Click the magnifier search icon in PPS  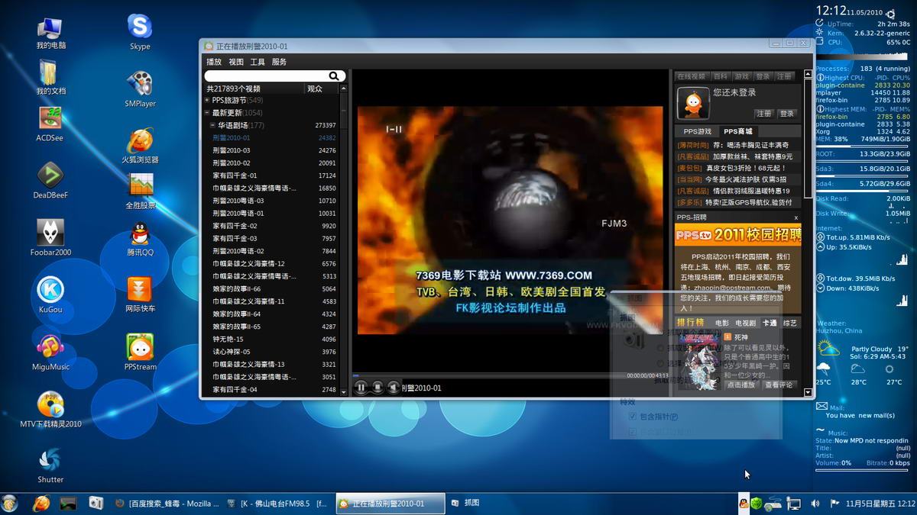(334, 76)
